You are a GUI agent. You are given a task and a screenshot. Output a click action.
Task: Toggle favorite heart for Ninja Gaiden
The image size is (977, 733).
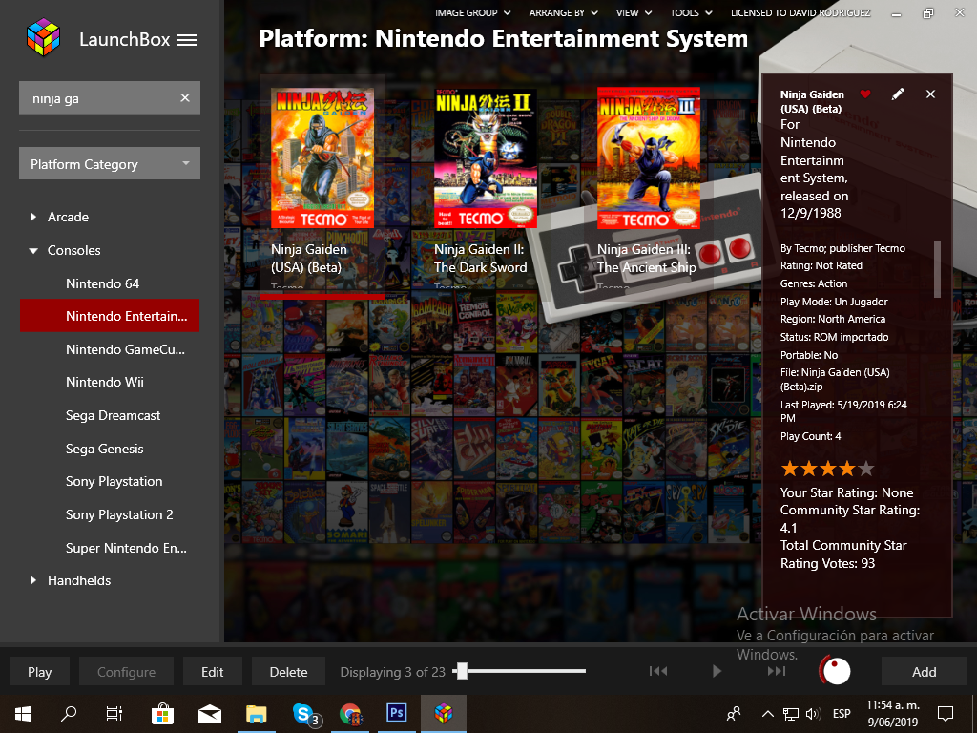(864, 94)
